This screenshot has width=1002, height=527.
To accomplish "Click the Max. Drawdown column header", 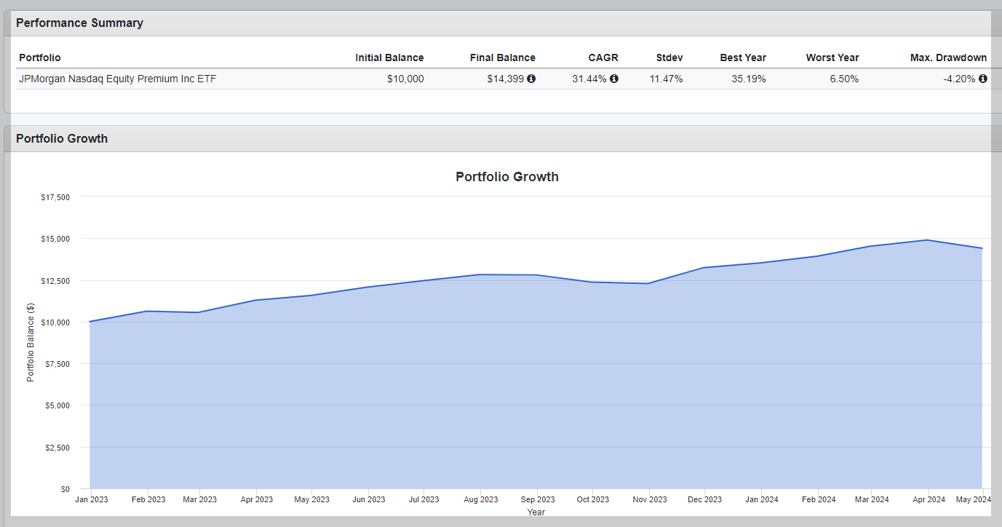I will tap(949, 58).
